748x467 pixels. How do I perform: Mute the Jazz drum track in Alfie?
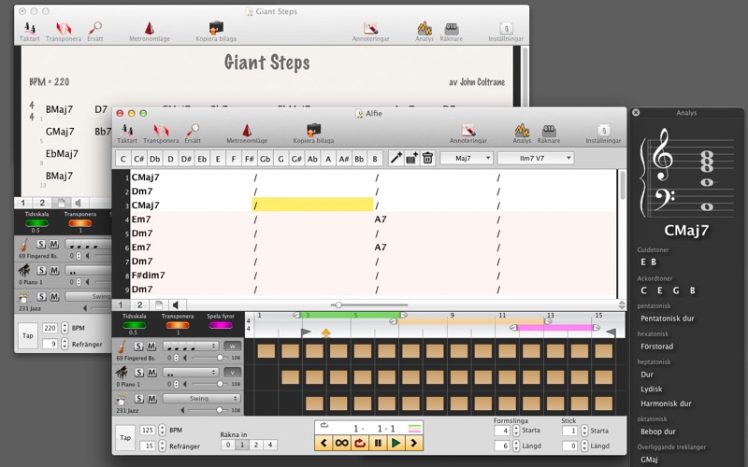151,399
